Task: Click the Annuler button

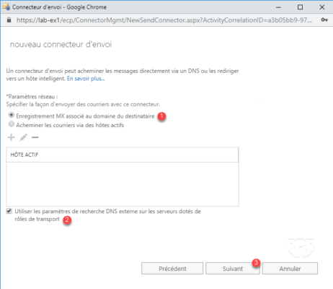Action: point(290,269)
